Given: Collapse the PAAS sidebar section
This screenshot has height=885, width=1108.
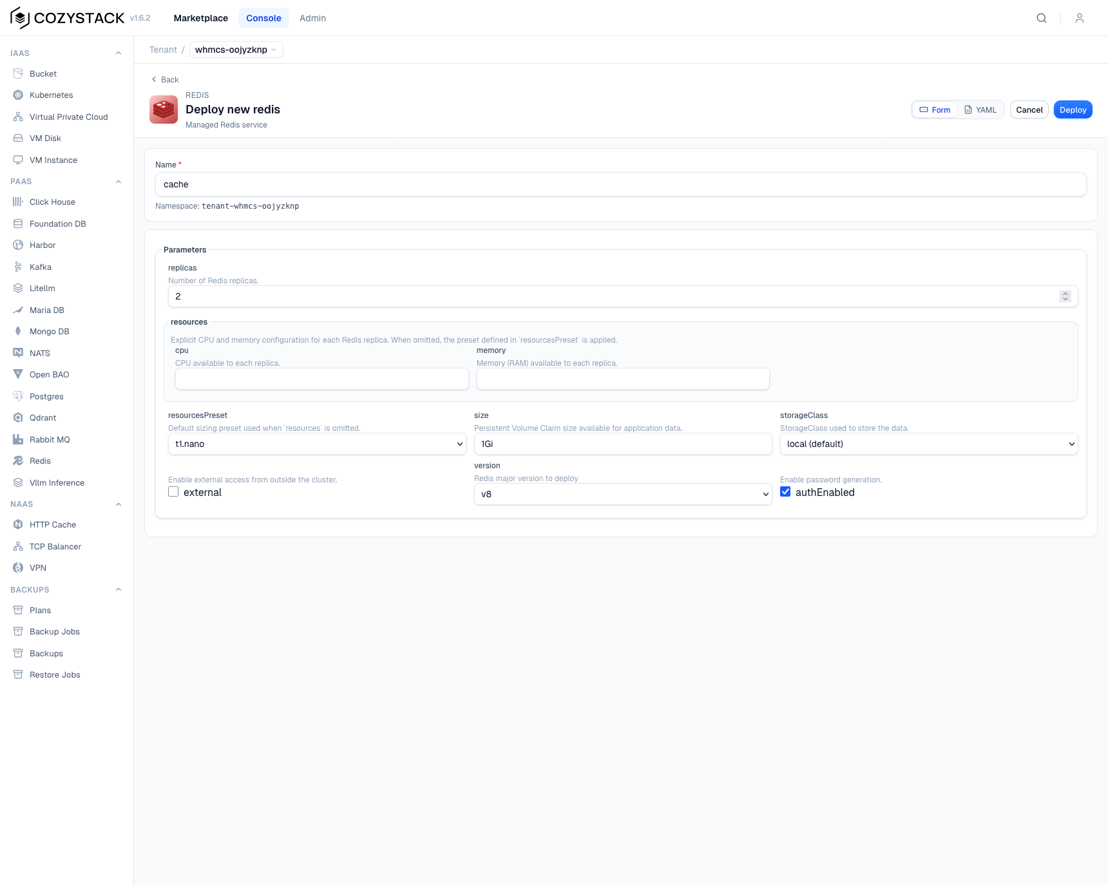Looking at the screenshot, I should pos(119,182).
